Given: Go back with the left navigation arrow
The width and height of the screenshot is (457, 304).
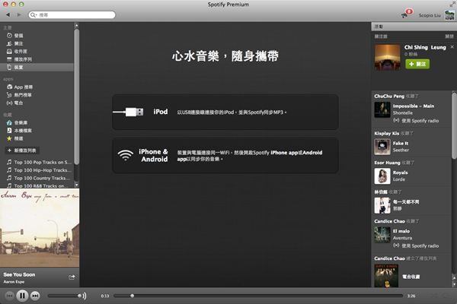Looking at the screenshot, I should tap(8, 14).
